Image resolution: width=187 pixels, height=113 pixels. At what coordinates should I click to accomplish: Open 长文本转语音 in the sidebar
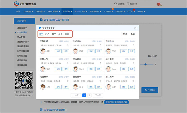point(23,51)
